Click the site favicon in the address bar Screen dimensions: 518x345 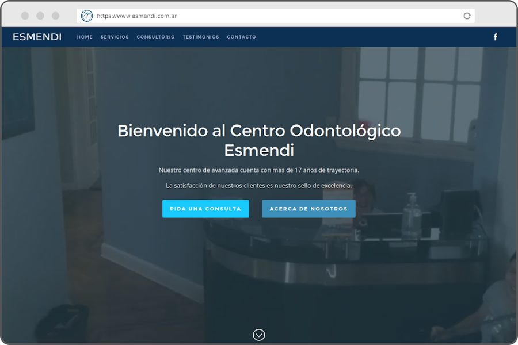pyautogui.click(x=86, y=16)
